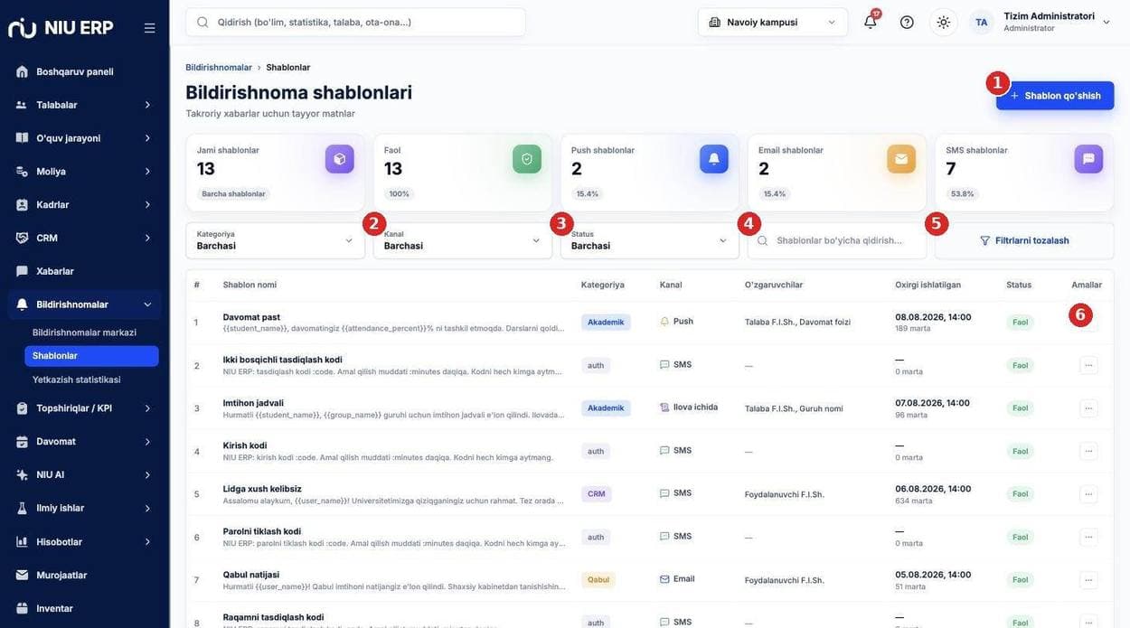Open Yetkazish statistikasi submenu item

pos(76,380)
